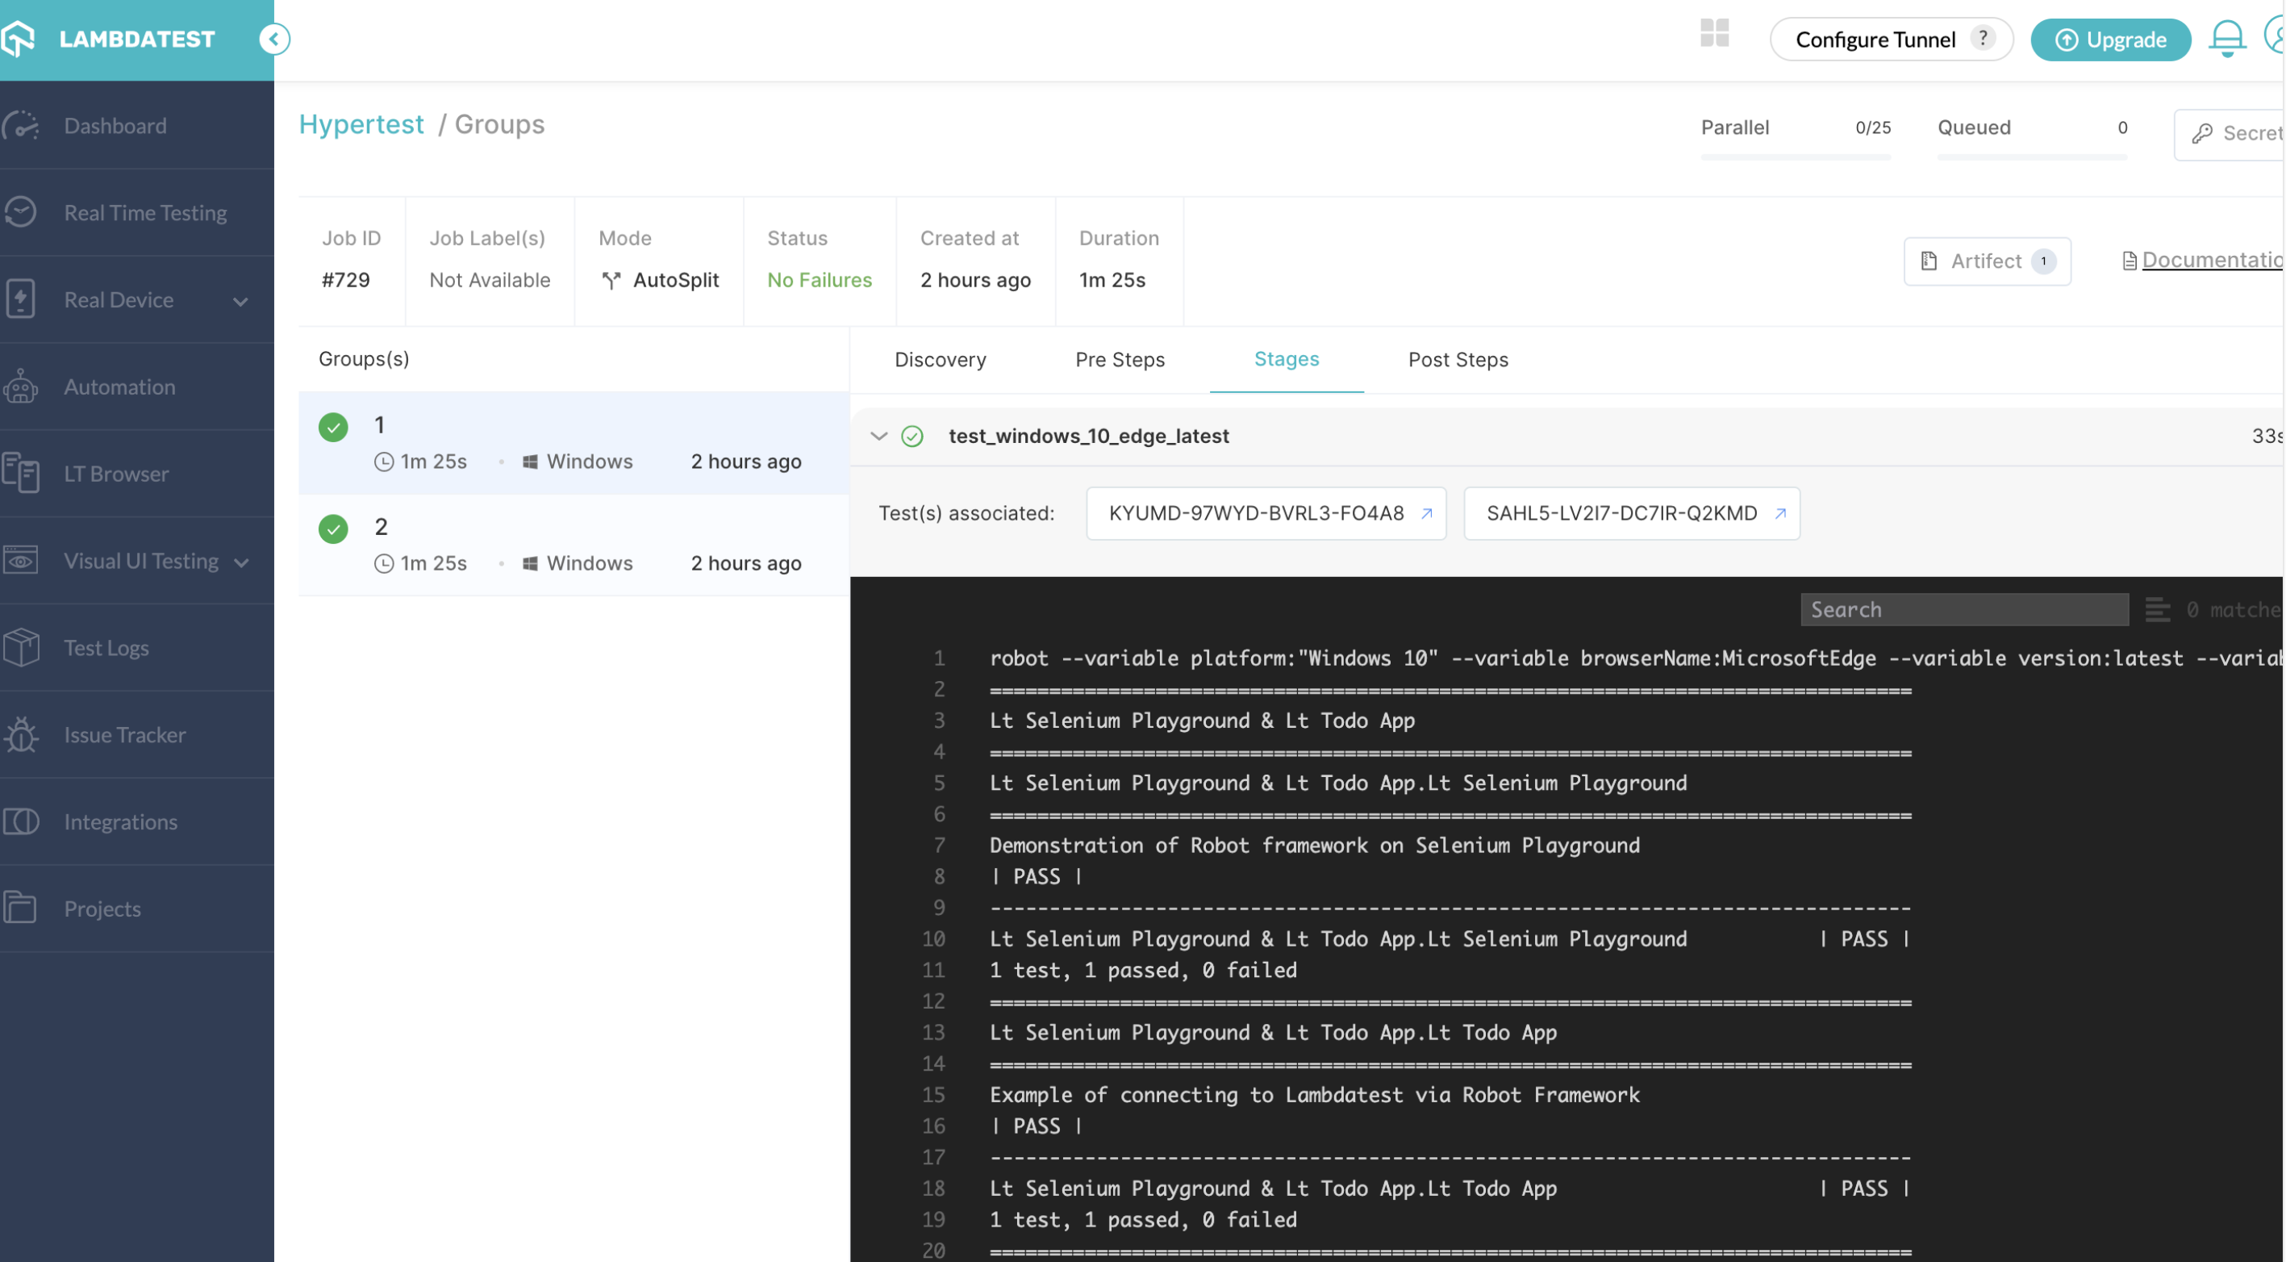The width and height of the screenshot is (2286, 1262).
Task: Click the Upgrade button
Action: click(2110, 39)
